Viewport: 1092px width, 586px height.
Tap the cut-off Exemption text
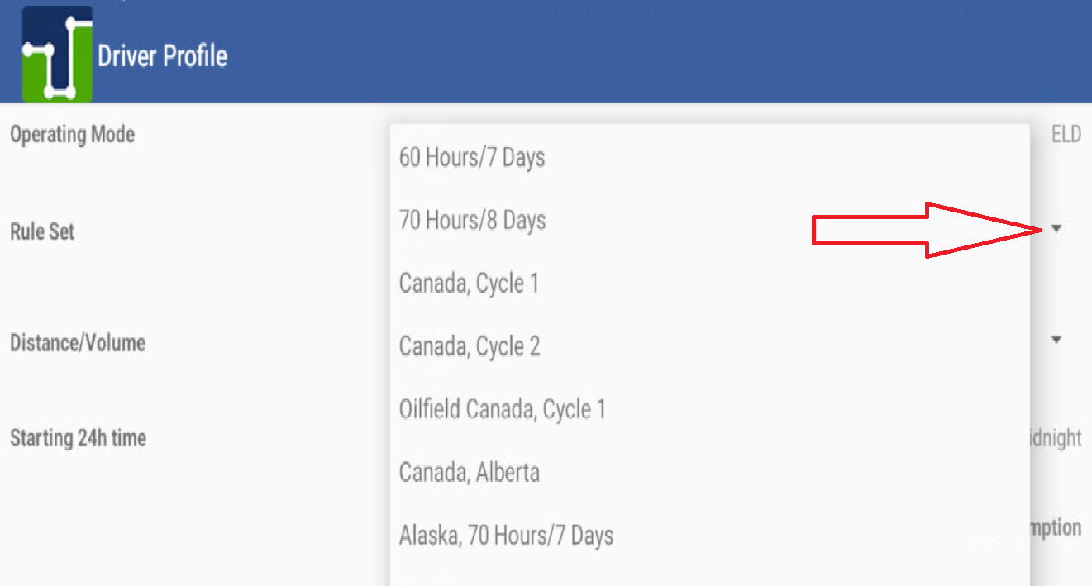pos(1056,527)
